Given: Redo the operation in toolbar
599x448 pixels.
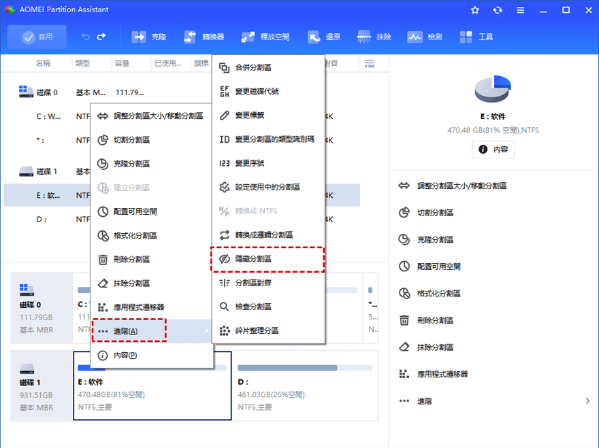Looking at the screenshot, I should [x=101, y=37].
